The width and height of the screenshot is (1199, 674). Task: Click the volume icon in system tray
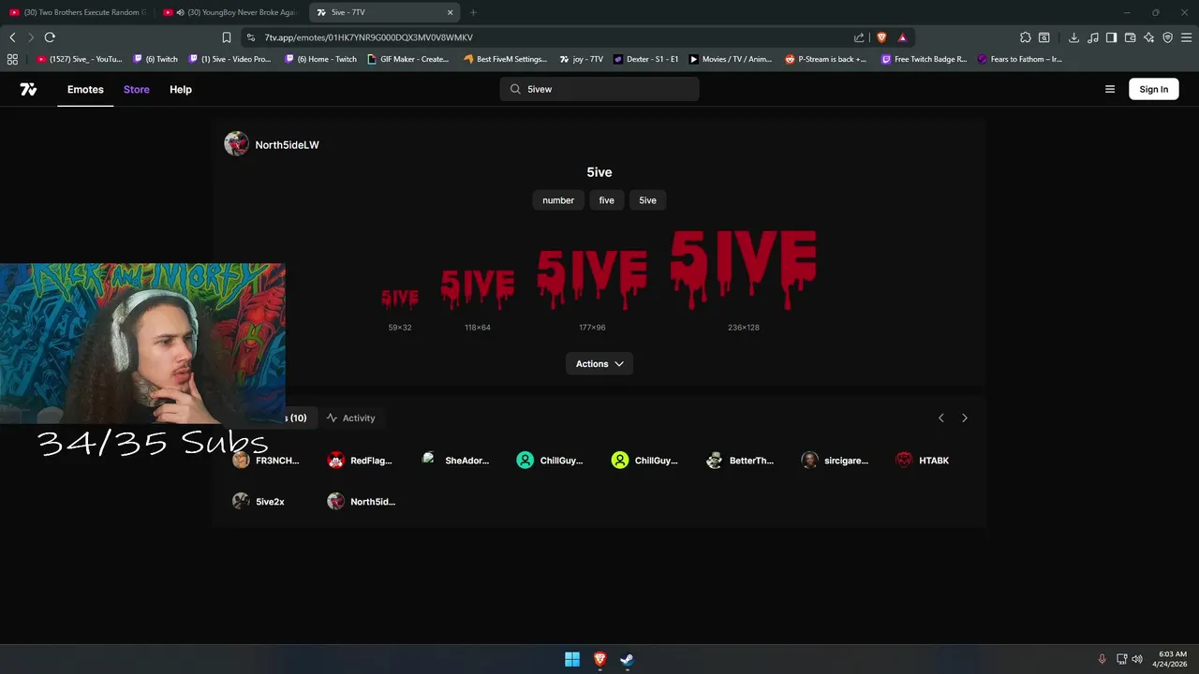click(x=1137, y=659)
